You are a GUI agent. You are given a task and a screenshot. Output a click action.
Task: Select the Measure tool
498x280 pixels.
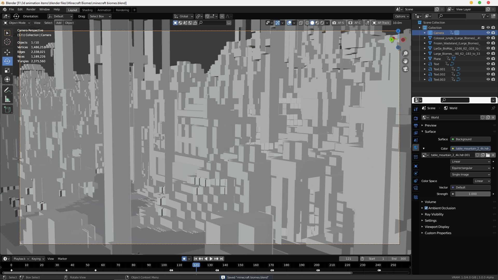click(x=7, y=100)
